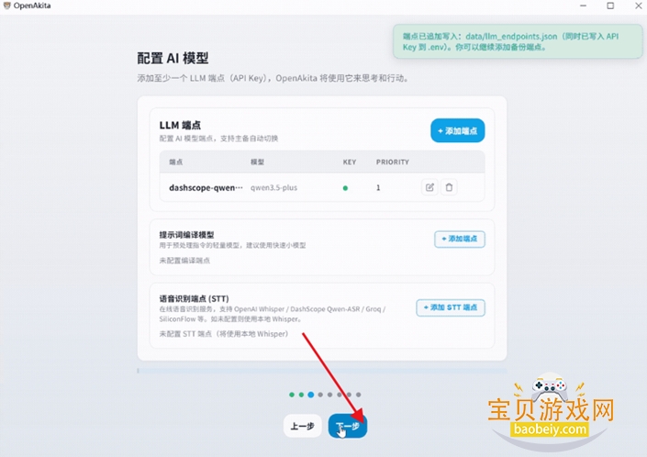Go back with the 上一步 button

coord(302,426)
